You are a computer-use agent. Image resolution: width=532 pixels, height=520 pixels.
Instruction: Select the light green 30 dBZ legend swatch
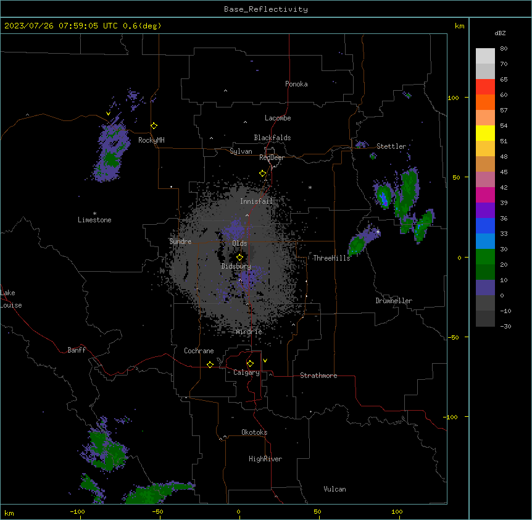pyautogui.click(x=485, y=257)
